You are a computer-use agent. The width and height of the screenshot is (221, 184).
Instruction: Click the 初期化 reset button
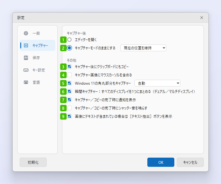click(x=33, y=162)
